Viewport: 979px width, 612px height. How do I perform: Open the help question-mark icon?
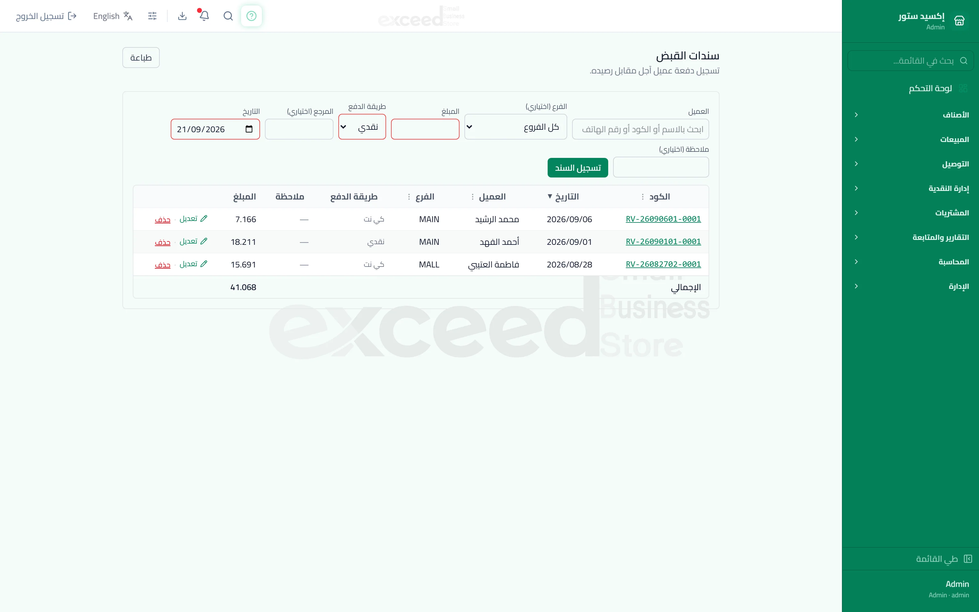click(251, 16)
